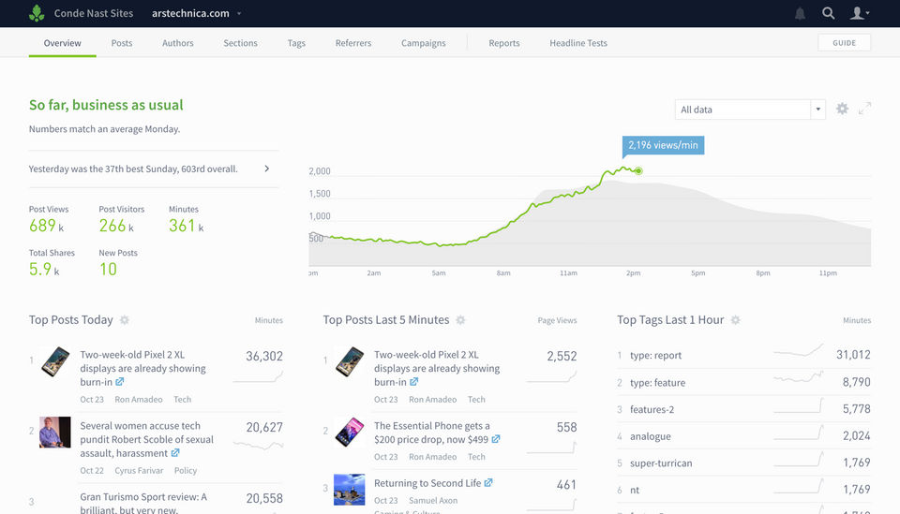Click the Post Views 689k stat
Image resolution: width=900 pixels, height=514 pixels.
[48, 219]
